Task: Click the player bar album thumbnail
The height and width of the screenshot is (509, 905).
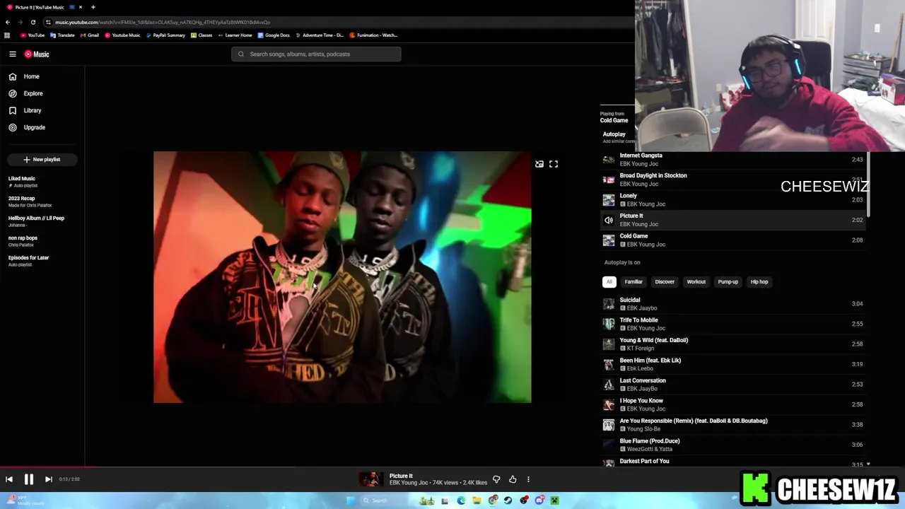Action: click(370, 479)
